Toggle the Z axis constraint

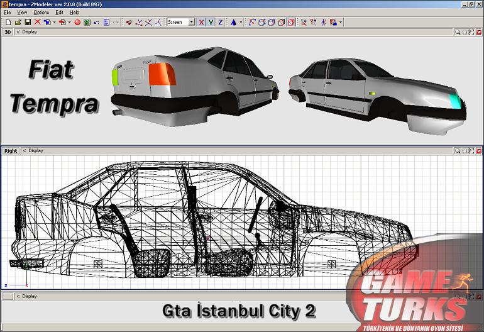221,22
